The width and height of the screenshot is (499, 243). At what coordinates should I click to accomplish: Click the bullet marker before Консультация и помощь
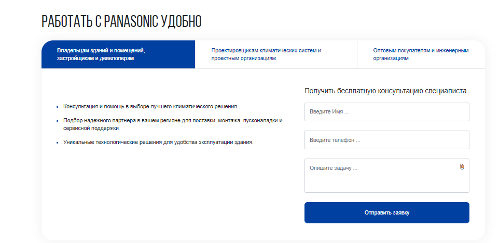click(x=57, y=107)
